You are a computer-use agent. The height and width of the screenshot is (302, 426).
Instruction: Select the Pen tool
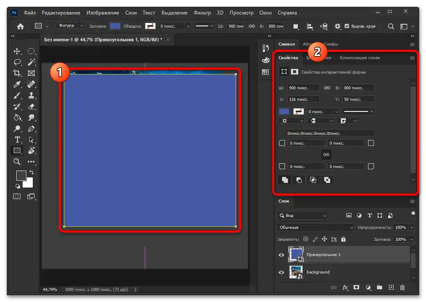31,128
